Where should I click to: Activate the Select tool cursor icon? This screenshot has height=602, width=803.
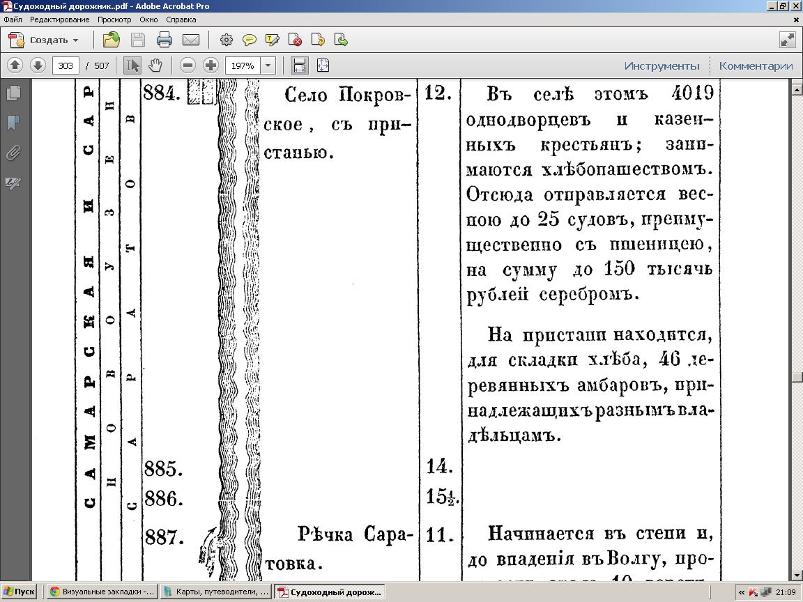click(132, 65)
